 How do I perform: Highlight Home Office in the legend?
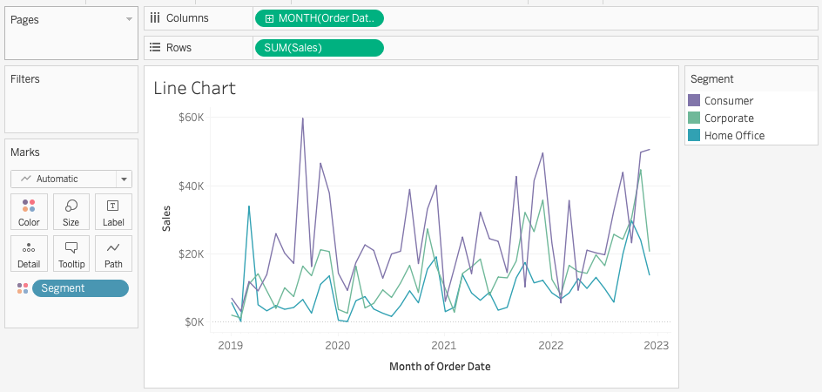734,136
